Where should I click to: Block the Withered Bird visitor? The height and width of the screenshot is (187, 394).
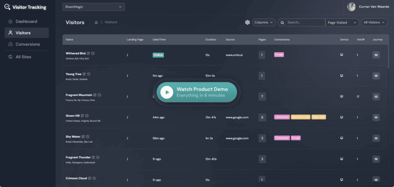[x=93, y=53]
